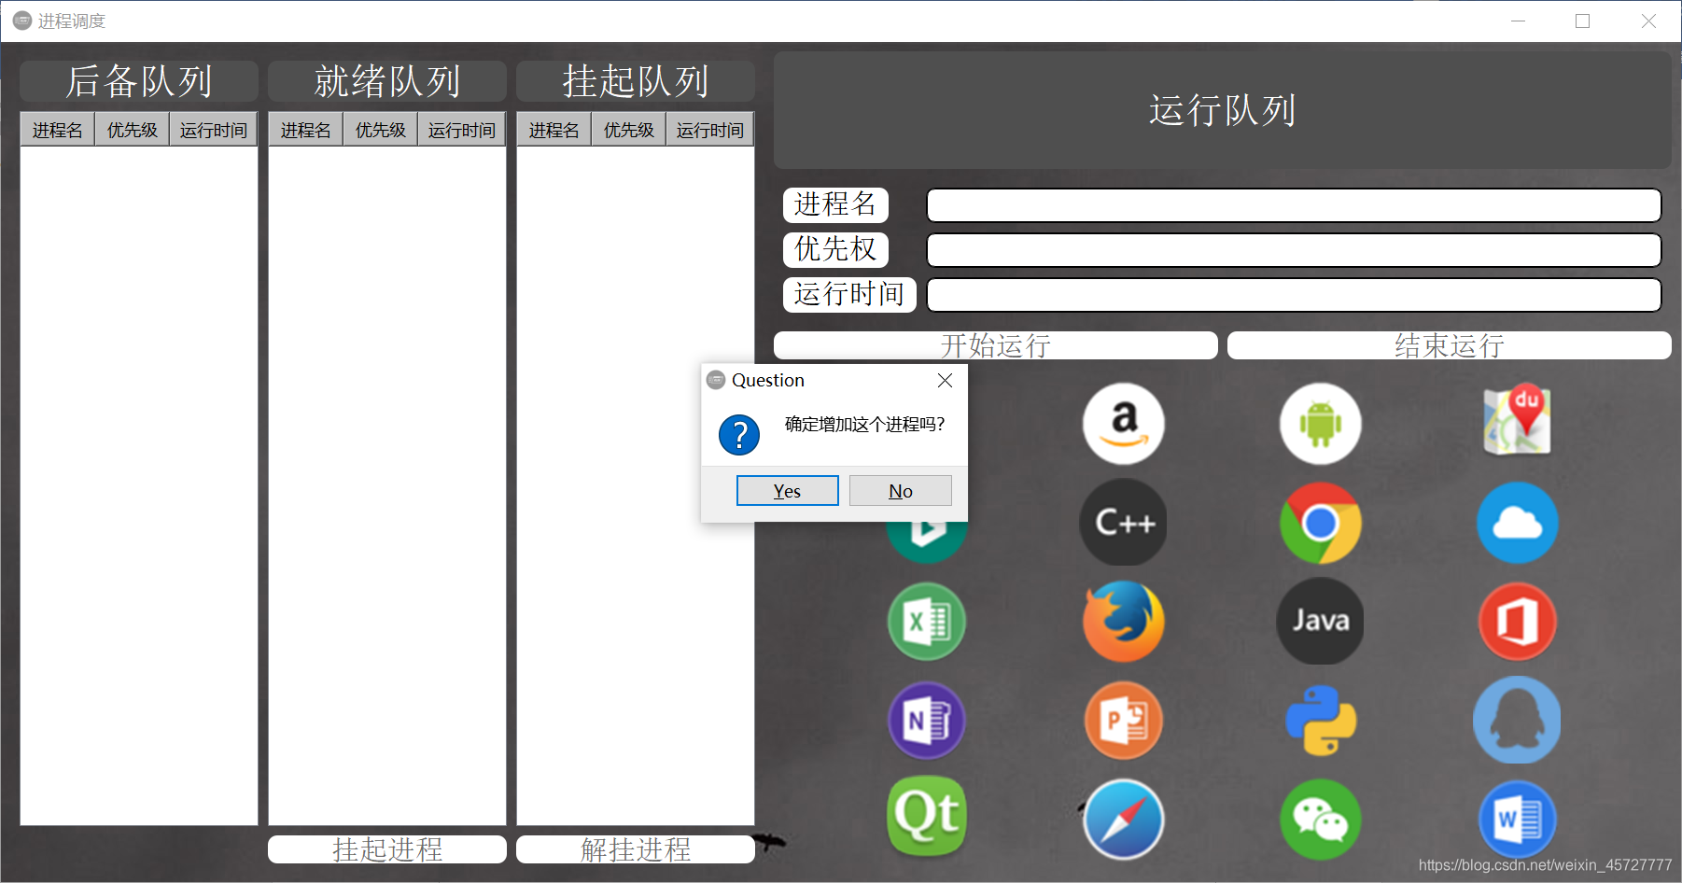The height and width of the screenshot is (883, 1682).
Task: Click the 挂起队列 title label
Action: click(636, 81)
